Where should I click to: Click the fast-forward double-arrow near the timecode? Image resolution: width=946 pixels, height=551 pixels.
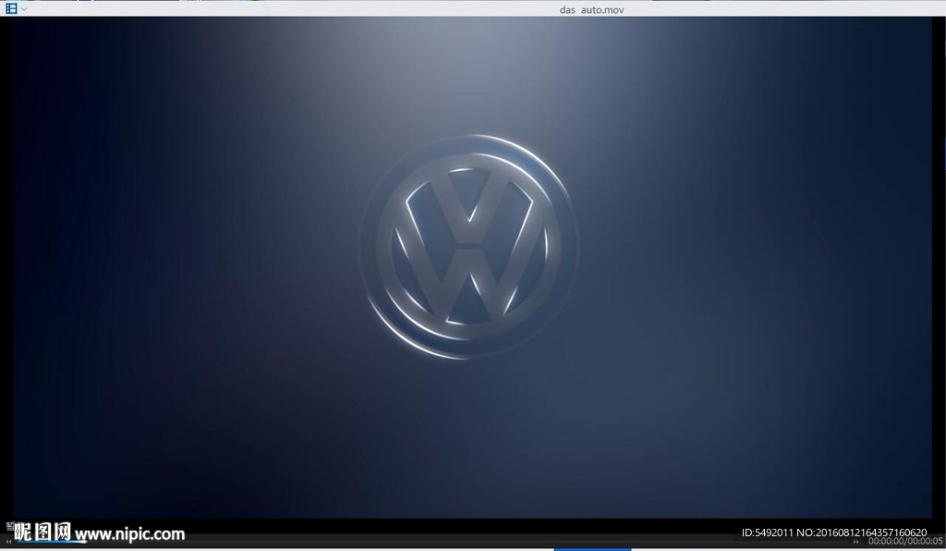(855, 542)
